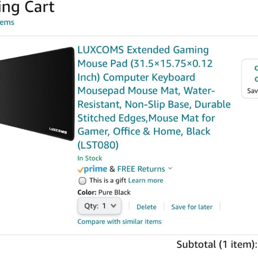Click the blue prime logo text
The image size is (258, 258).
(x=95, y=169)
